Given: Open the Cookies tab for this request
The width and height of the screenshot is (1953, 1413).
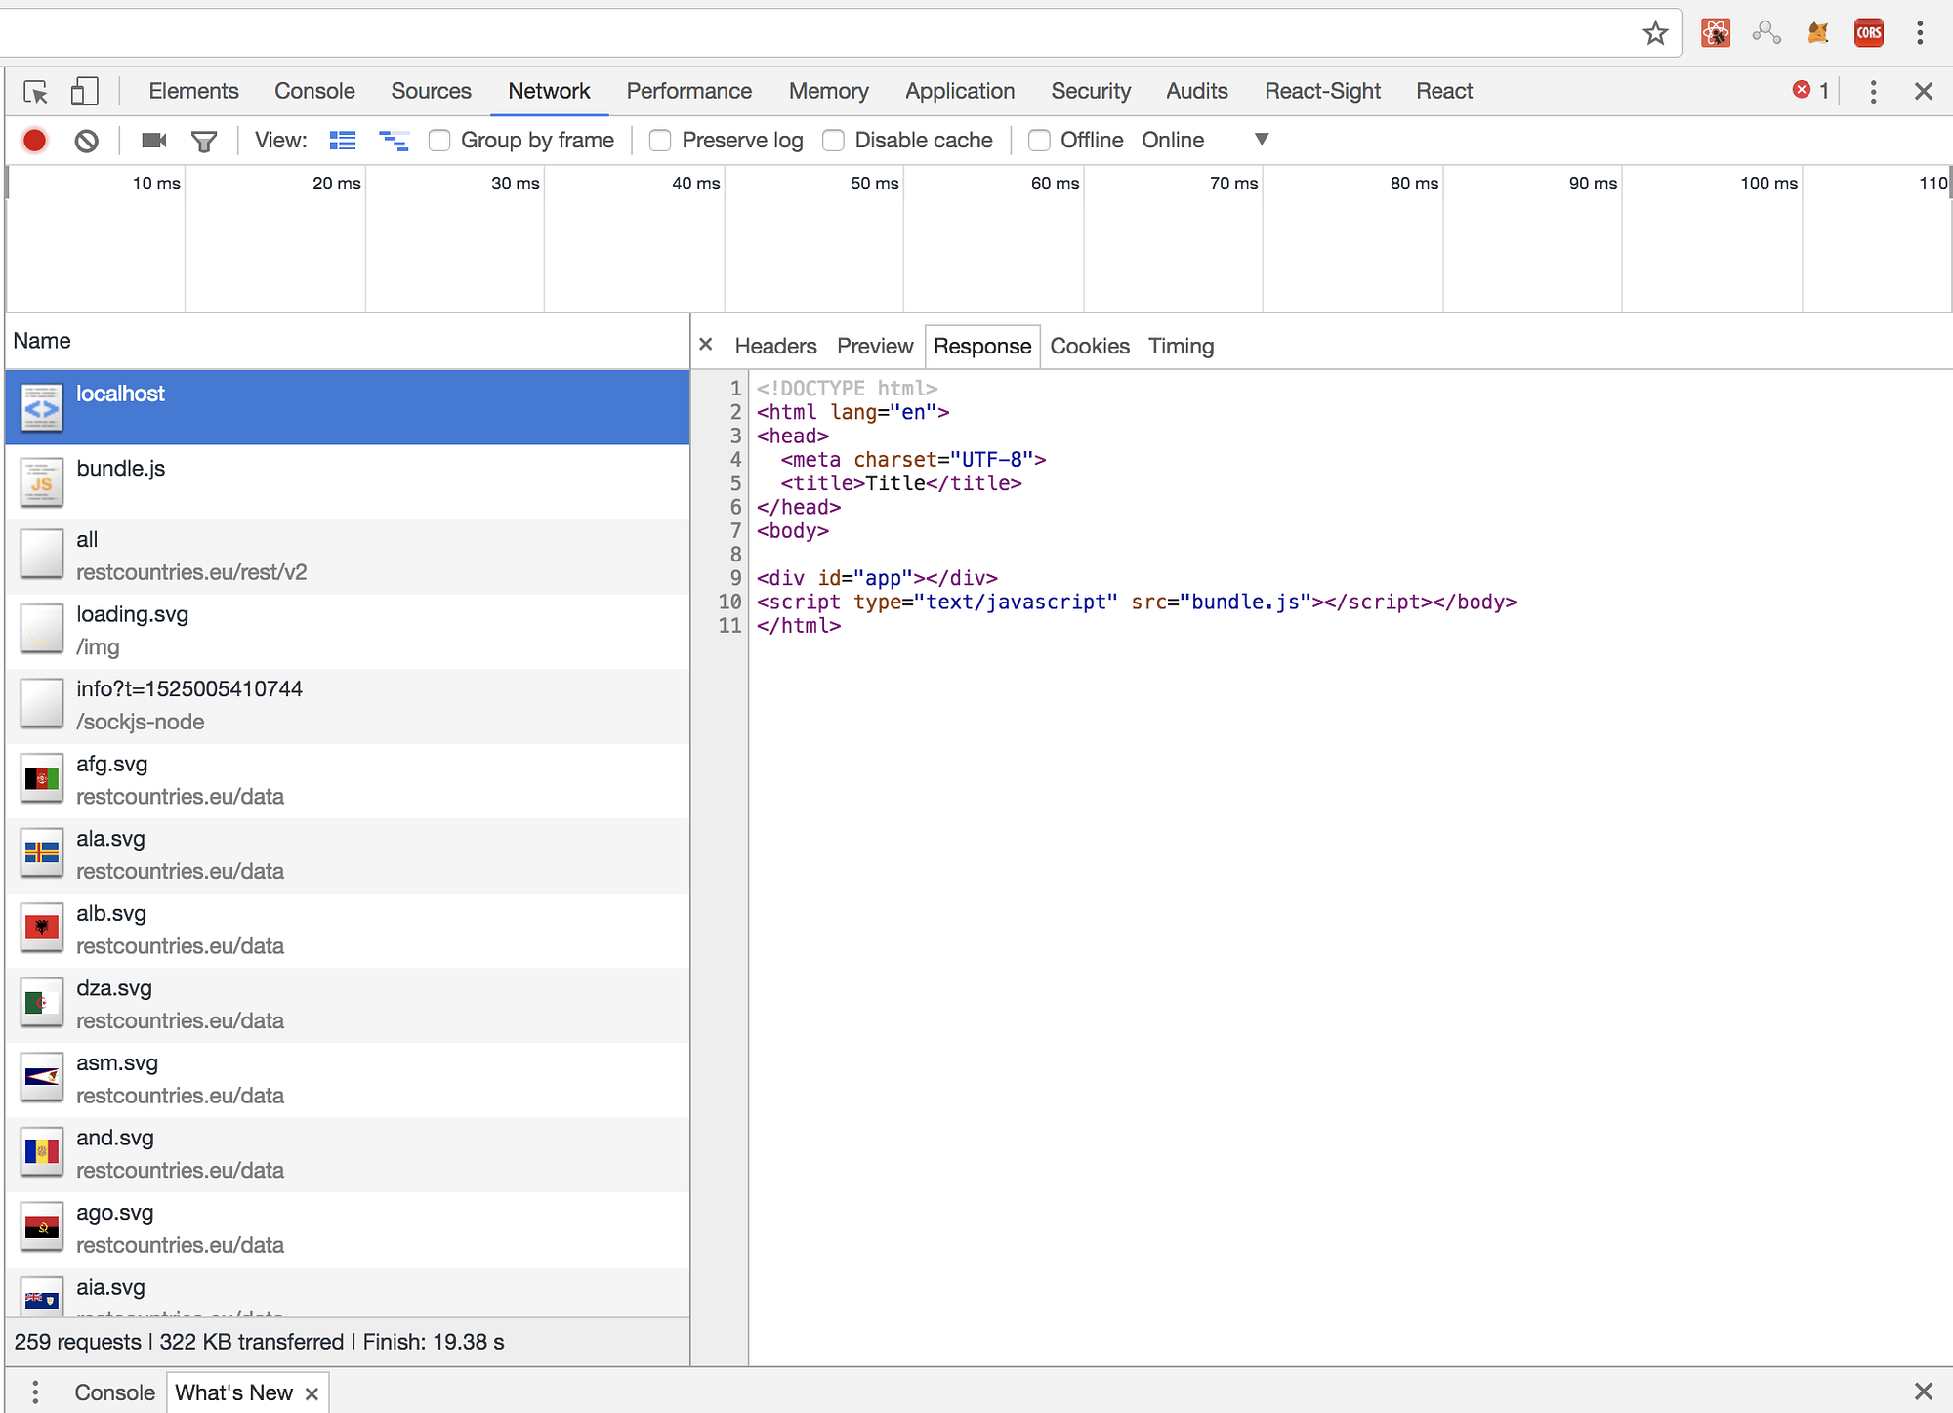Looking at the screenshot, I should (1090, 346).
